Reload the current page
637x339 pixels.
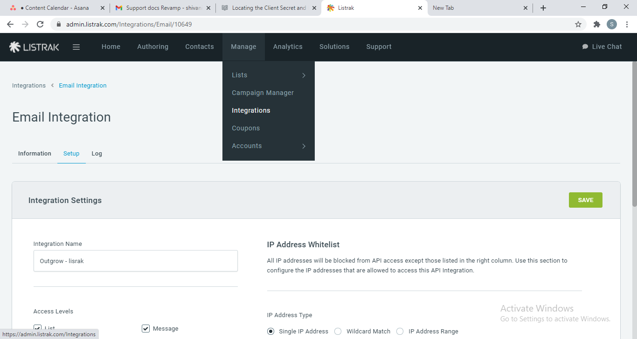click(40, 24)
